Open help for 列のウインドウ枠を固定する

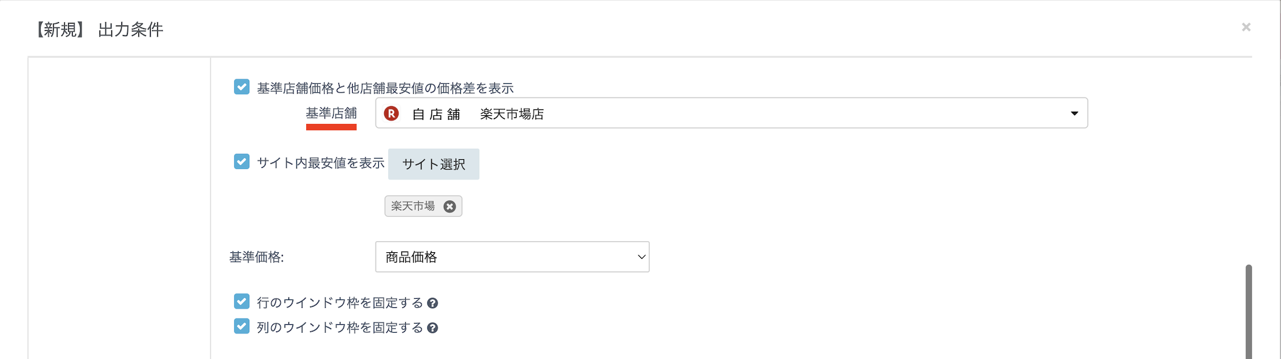(x=433, y=328)
